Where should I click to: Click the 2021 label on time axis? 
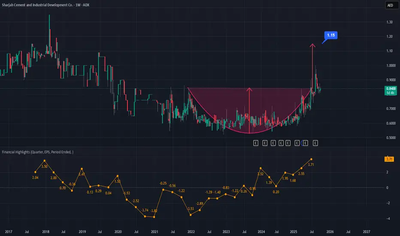pos(155,232)
